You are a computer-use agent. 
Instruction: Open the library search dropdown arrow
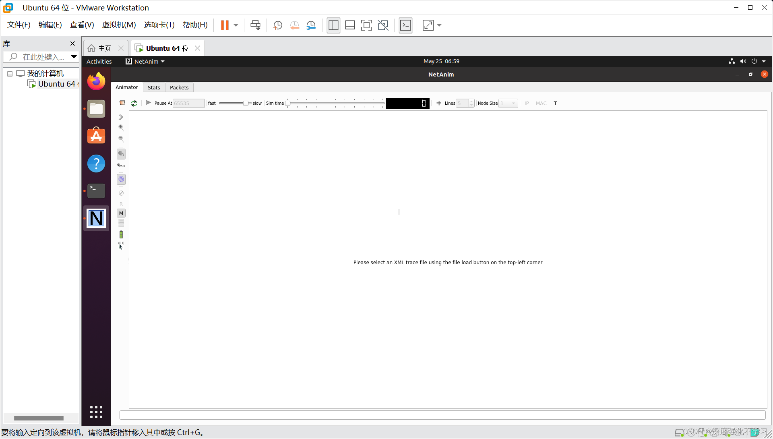tap(74, 57)
